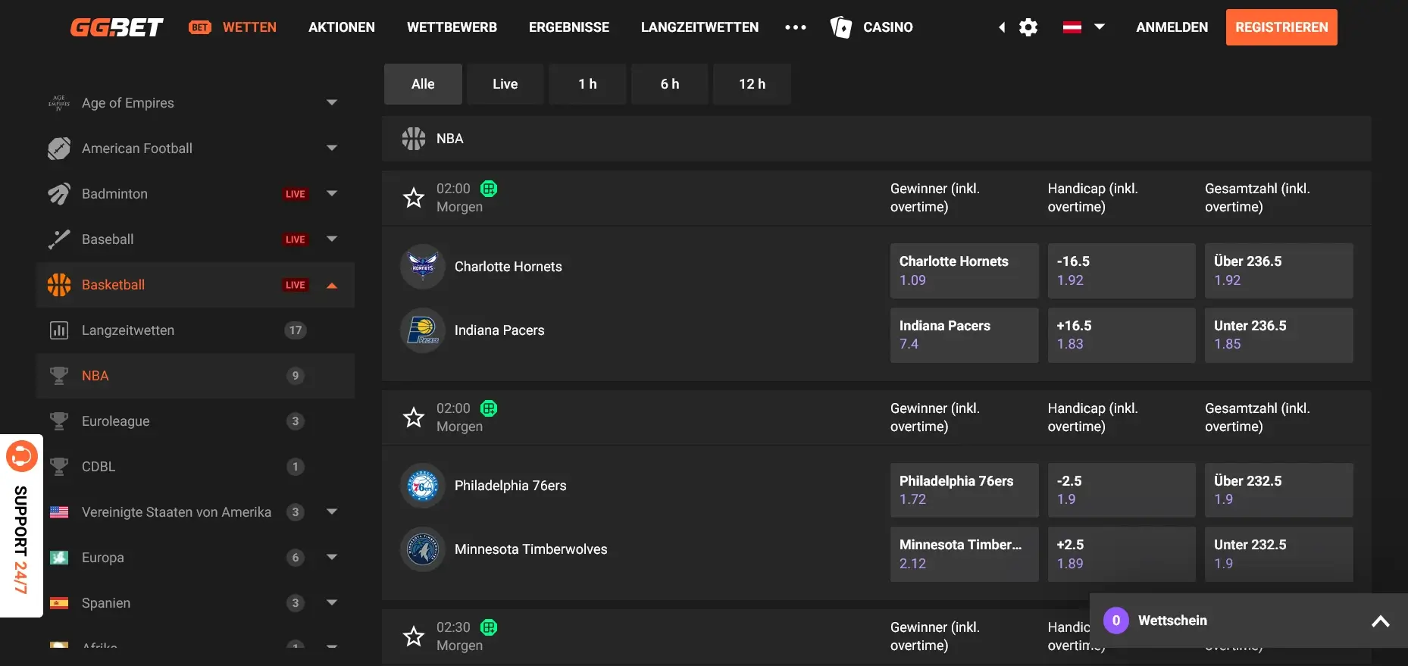The image size is (1408, 666).
Task: Select Über 236.5 total bet
Action: coord(1279,270)
